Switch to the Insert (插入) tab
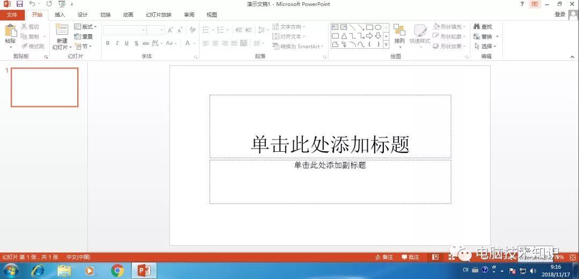 60,15
